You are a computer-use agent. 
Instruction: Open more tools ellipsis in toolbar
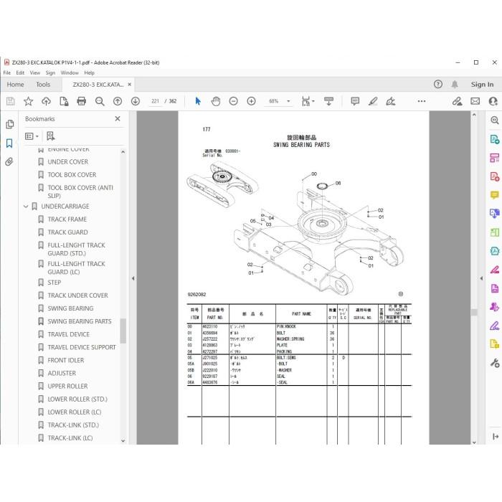coord(422,101)
